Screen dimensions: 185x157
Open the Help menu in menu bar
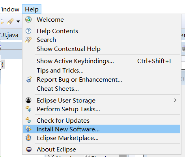point(32,9)
